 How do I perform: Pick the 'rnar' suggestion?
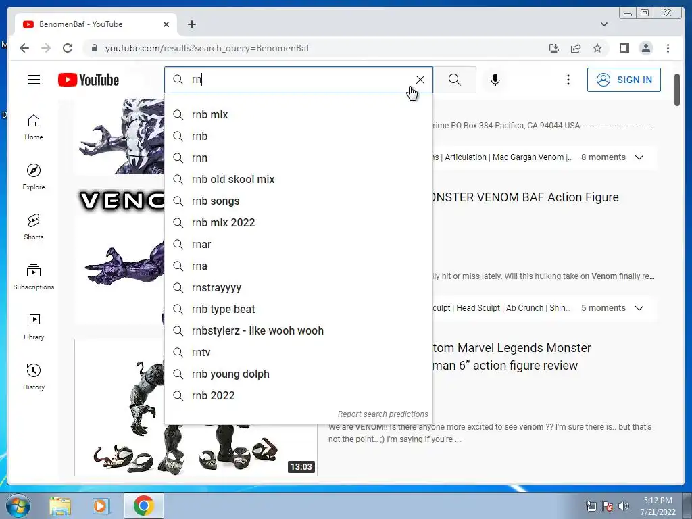point(298,244)
